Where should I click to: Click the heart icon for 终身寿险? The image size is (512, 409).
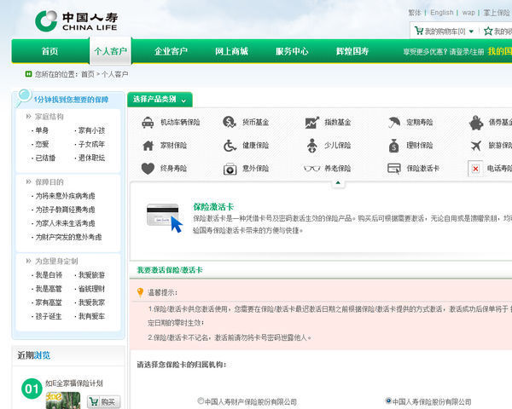click(x=148, y=169)
